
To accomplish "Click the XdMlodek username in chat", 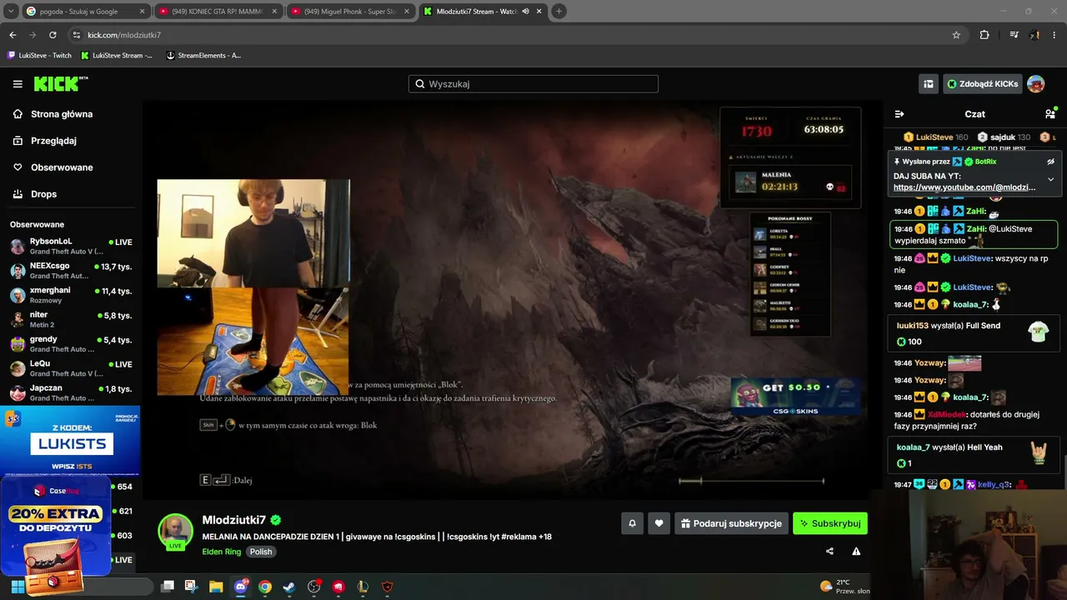I will [947, 414].
